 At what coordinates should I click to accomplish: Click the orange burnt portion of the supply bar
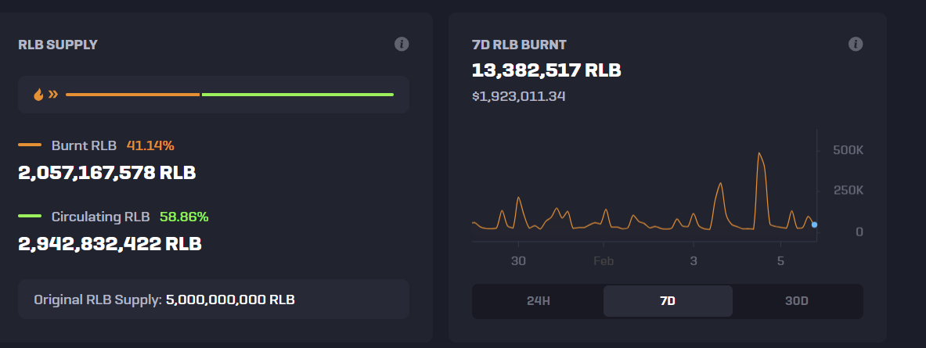(132, 95)
